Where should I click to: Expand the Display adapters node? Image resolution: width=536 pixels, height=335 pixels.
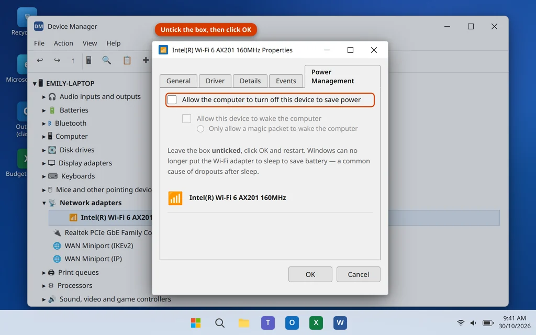click(44, 163)
